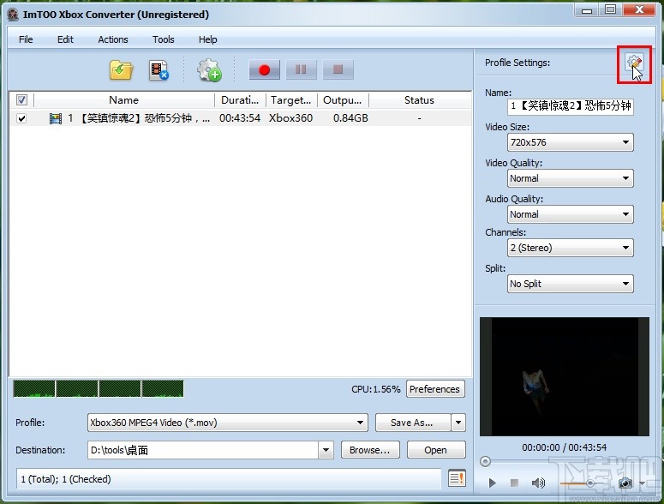
Task: Open the Tools menu
Action: click(164, 39)
